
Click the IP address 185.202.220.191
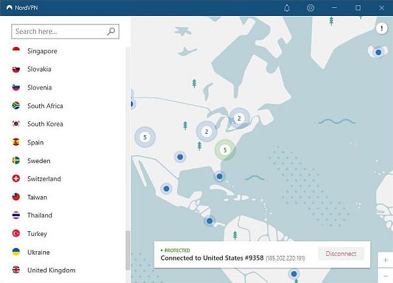tap(285, 258)
